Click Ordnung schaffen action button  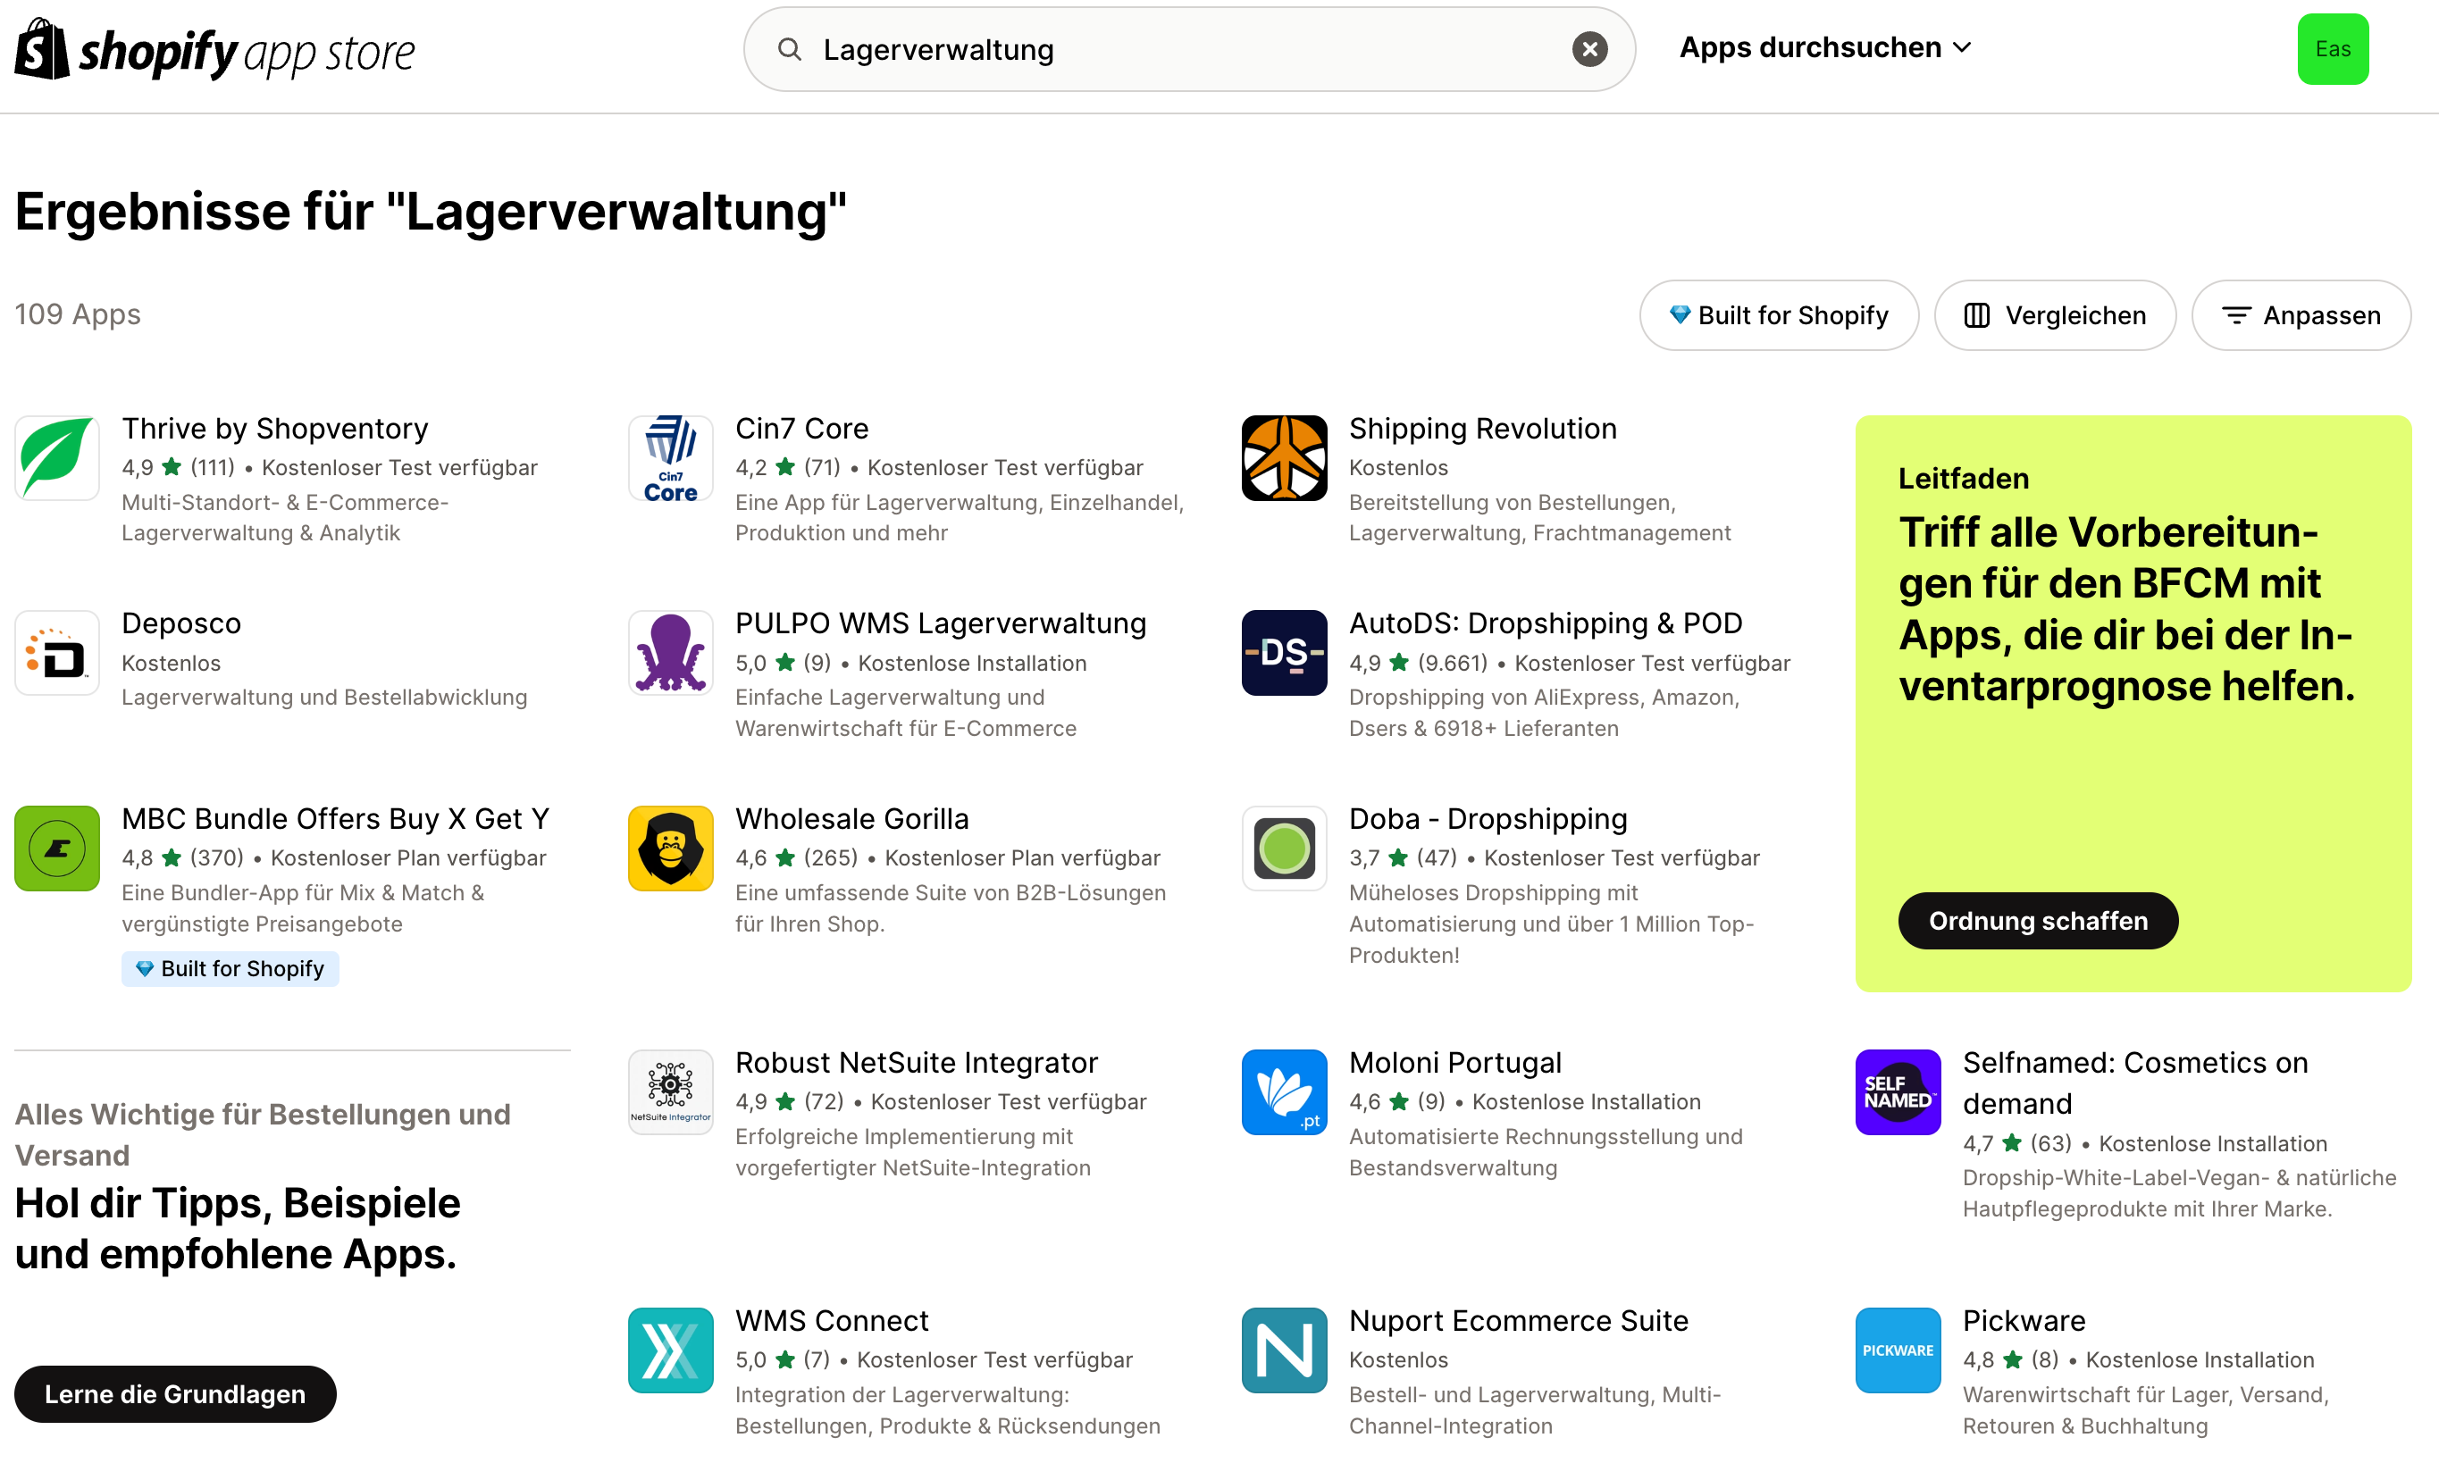pyautogui.click(x=2040, y=920)
